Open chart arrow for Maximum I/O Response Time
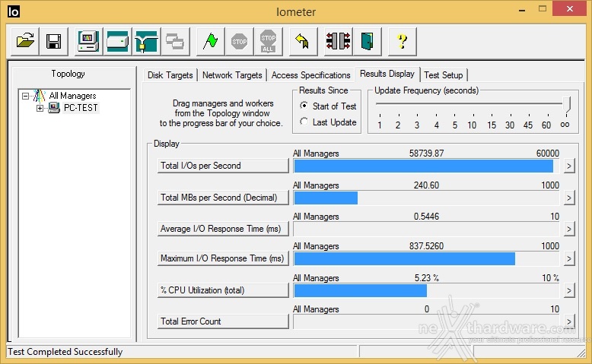 [569, 259]
